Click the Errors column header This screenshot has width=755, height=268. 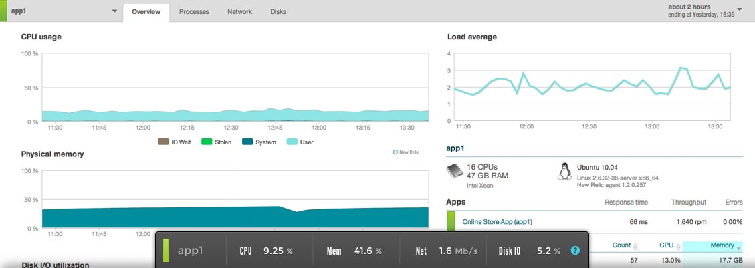(x=734, y=202)
